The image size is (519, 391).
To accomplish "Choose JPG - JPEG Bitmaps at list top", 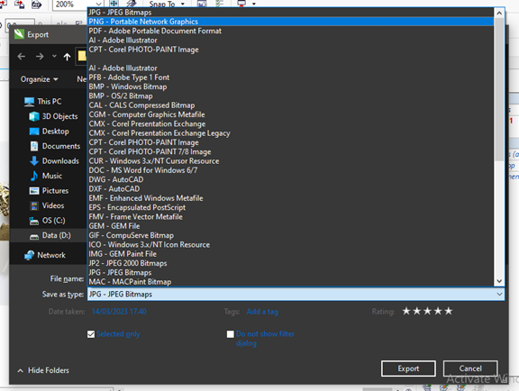I will pos(291,13).
